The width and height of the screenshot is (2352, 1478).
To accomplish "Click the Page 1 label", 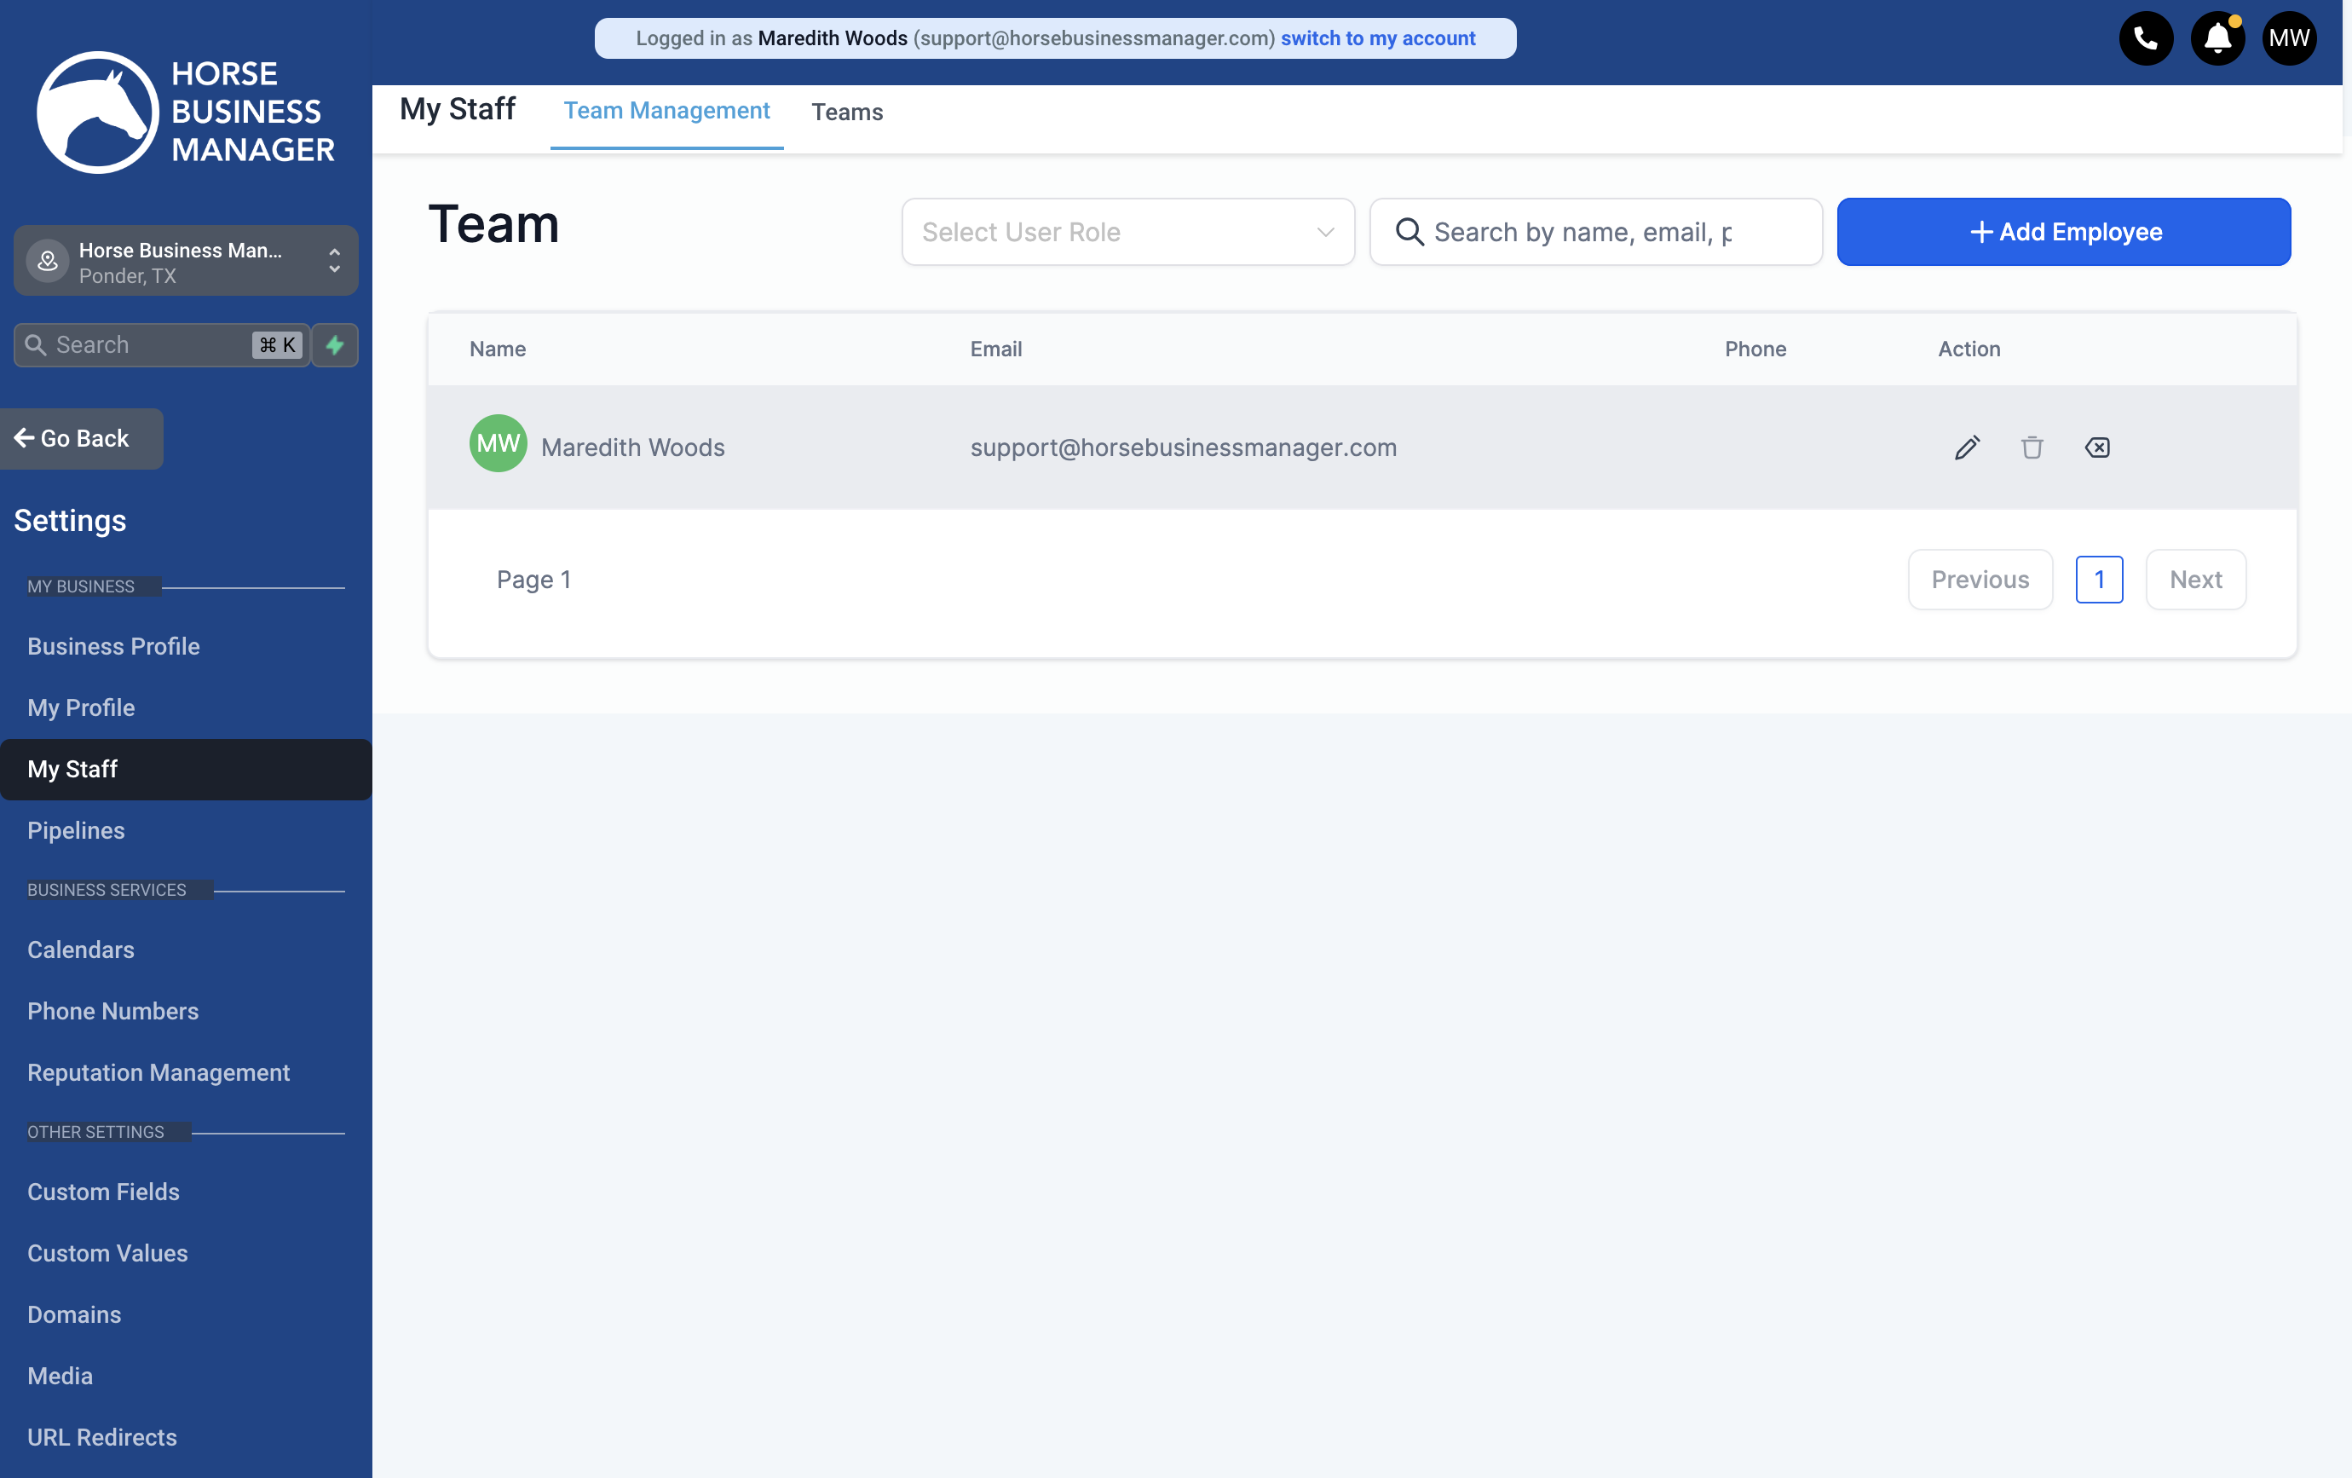I will coord(533,580).
